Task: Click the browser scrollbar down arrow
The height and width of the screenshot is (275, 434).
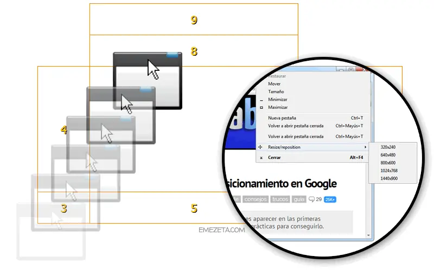Action: point(368,235)
